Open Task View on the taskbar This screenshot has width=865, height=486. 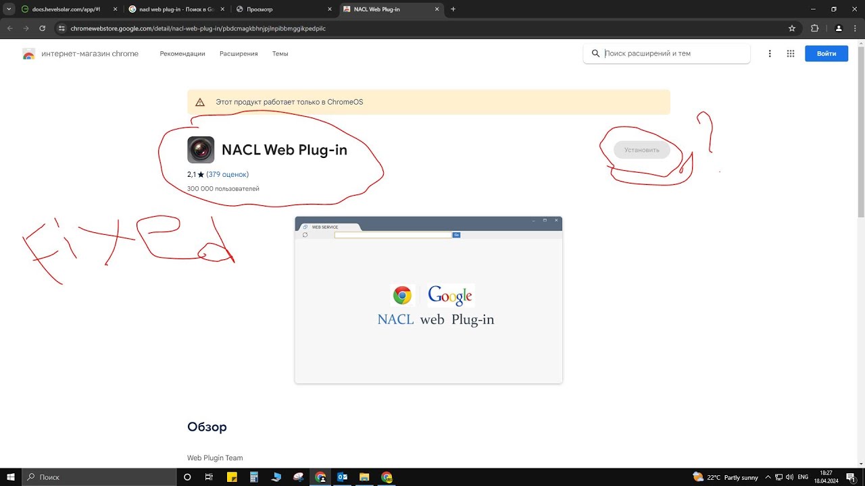point(209,477)
